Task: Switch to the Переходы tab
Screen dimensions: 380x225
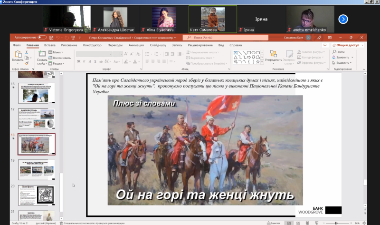Action: [115, 45]
